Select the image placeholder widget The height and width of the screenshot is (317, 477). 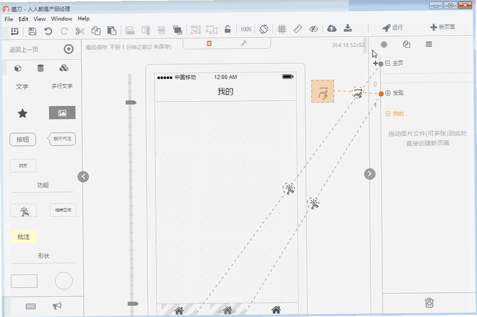click(x=62, y=113)
